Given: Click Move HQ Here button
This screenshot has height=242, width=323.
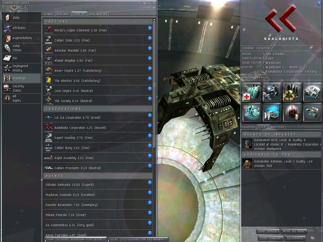Looking at the screenshot, I should [x=294, y=231].
